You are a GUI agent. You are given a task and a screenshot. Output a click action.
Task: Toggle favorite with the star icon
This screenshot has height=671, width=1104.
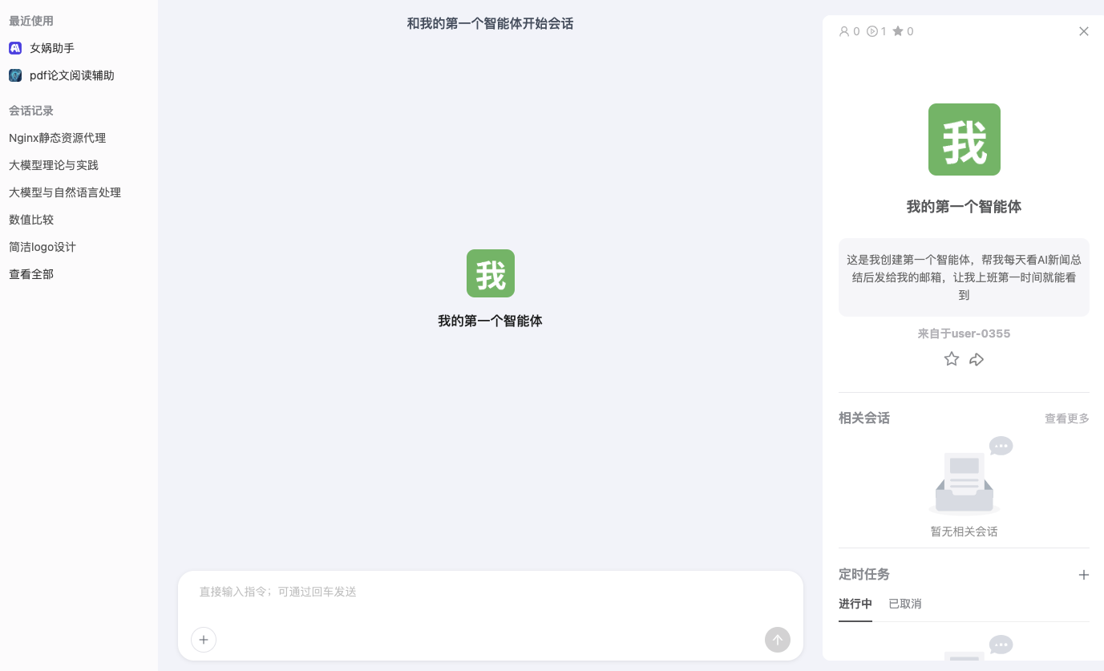pyautogui.click(x=952, y=358)
